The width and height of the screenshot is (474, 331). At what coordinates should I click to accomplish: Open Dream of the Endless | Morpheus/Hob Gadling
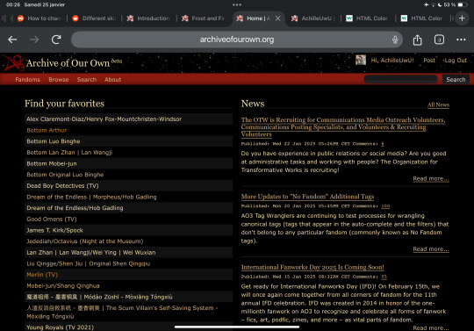[x=91, y=197]
